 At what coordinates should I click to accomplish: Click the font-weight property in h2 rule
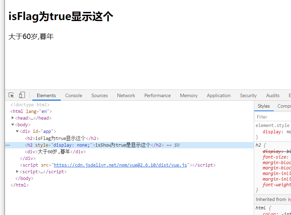[x=277, y=184]
